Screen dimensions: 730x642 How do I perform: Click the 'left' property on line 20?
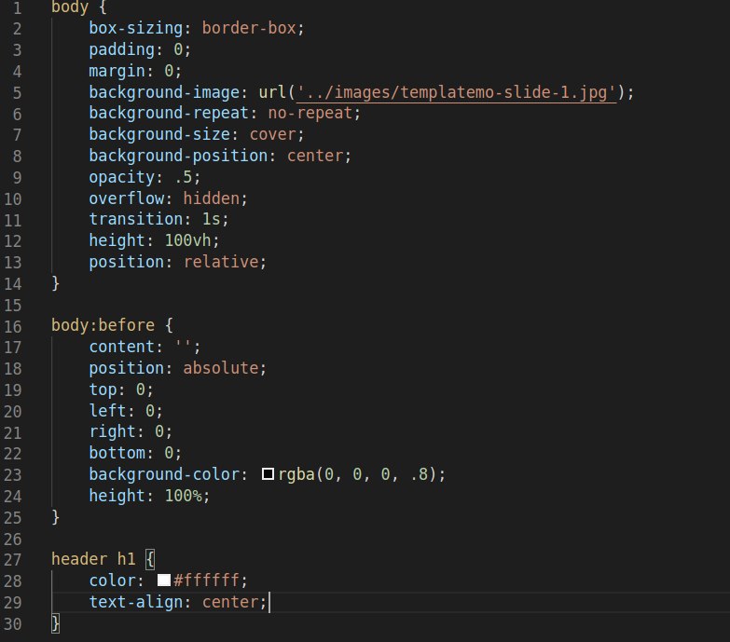[107, 410]
